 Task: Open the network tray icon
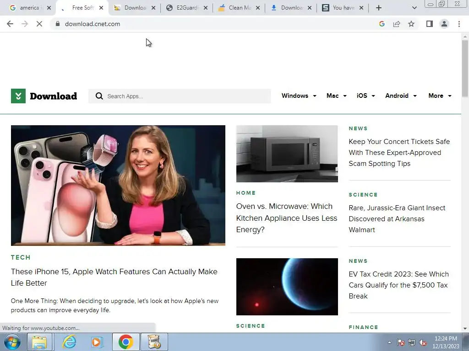412,342
